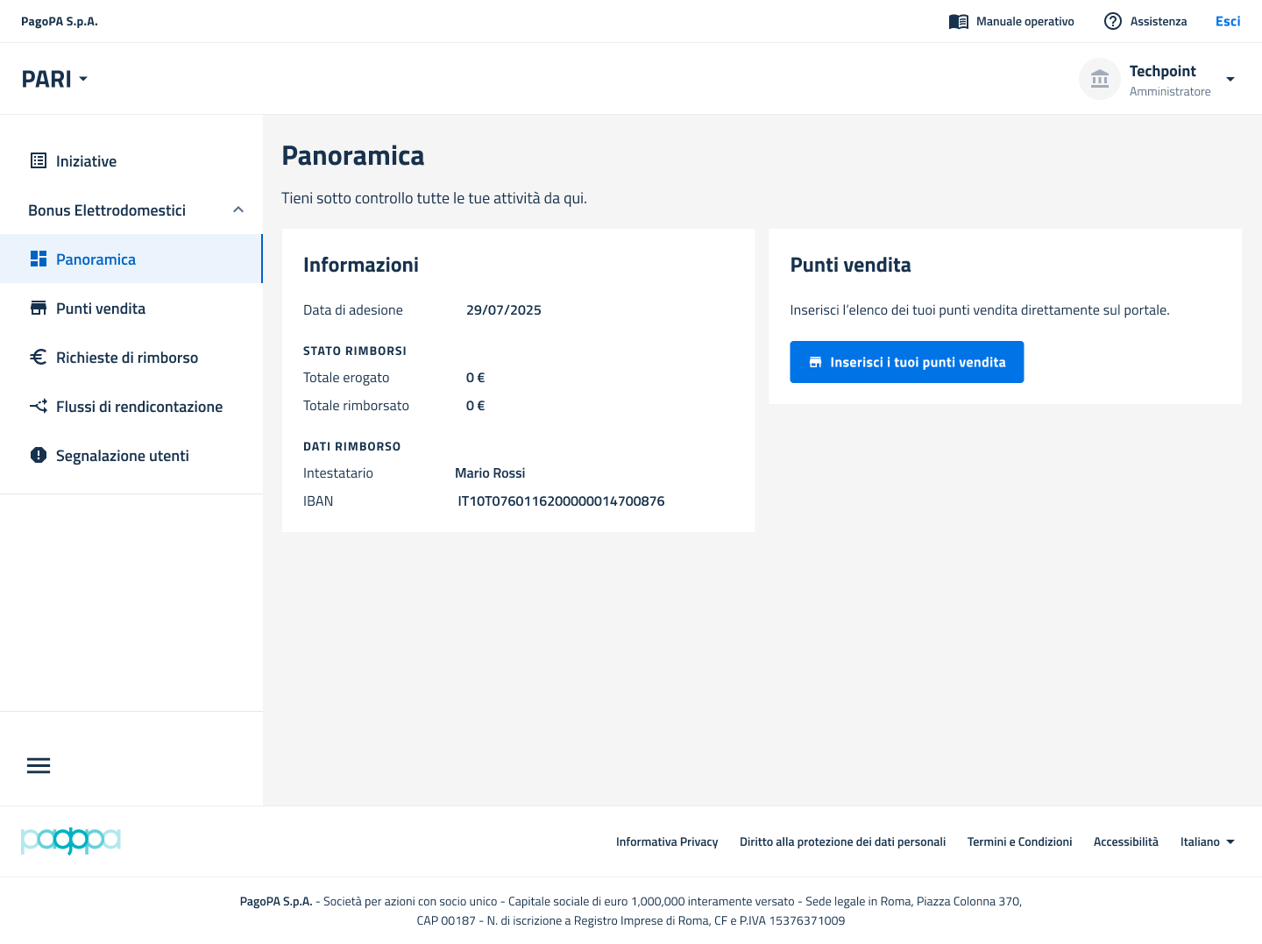The width and height of the screenshot is (1262, 944).
Task: Expand the Techpoint account dropdown arrow
Action: [x=1230, y=79]
